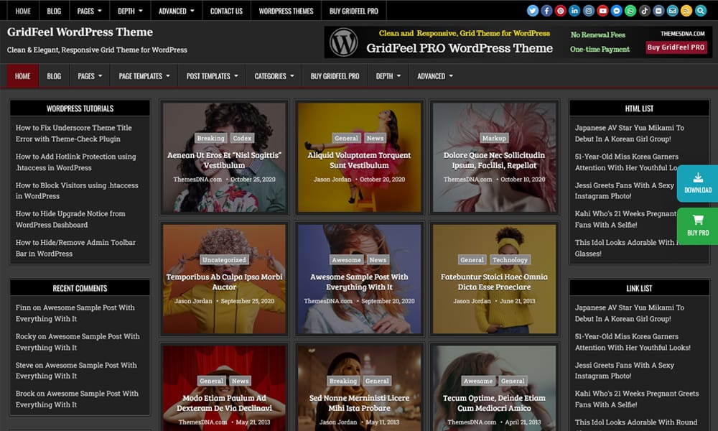The image size is (718, 431).
Task: Open the search magnifier icon
Action: pos(700,11)
